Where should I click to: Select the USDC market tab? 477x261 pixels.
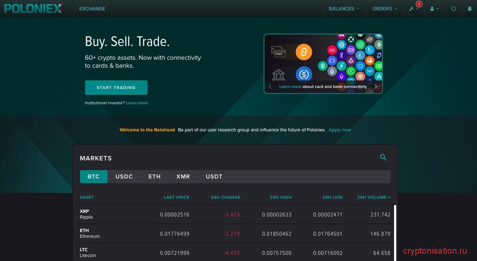click(x=124, y=177)
